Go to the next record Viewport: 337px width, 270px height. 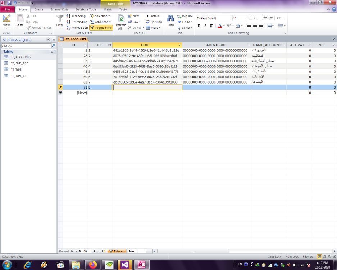[95, 251]
